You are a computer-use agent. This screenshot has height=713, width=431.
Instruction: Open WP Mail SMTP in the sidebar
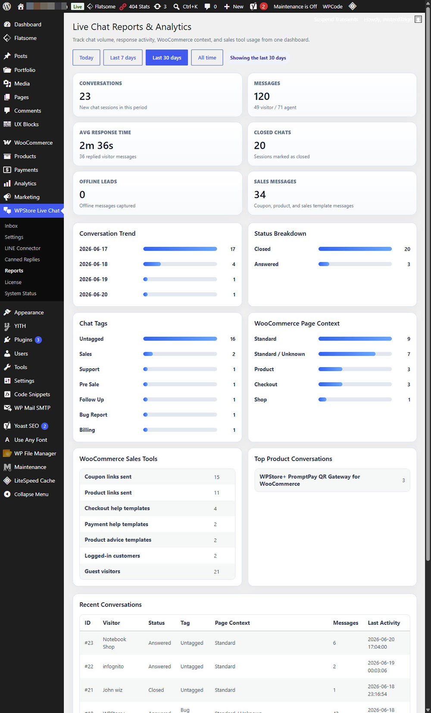(32, 408)
